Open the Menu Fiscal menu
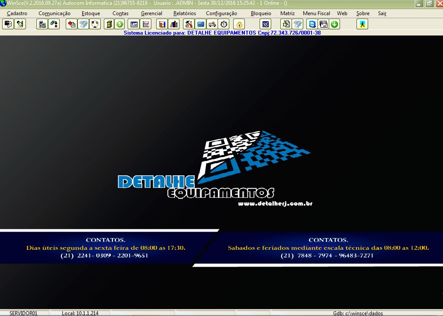This screenshot has height=316, width=443. pos(316,13)
